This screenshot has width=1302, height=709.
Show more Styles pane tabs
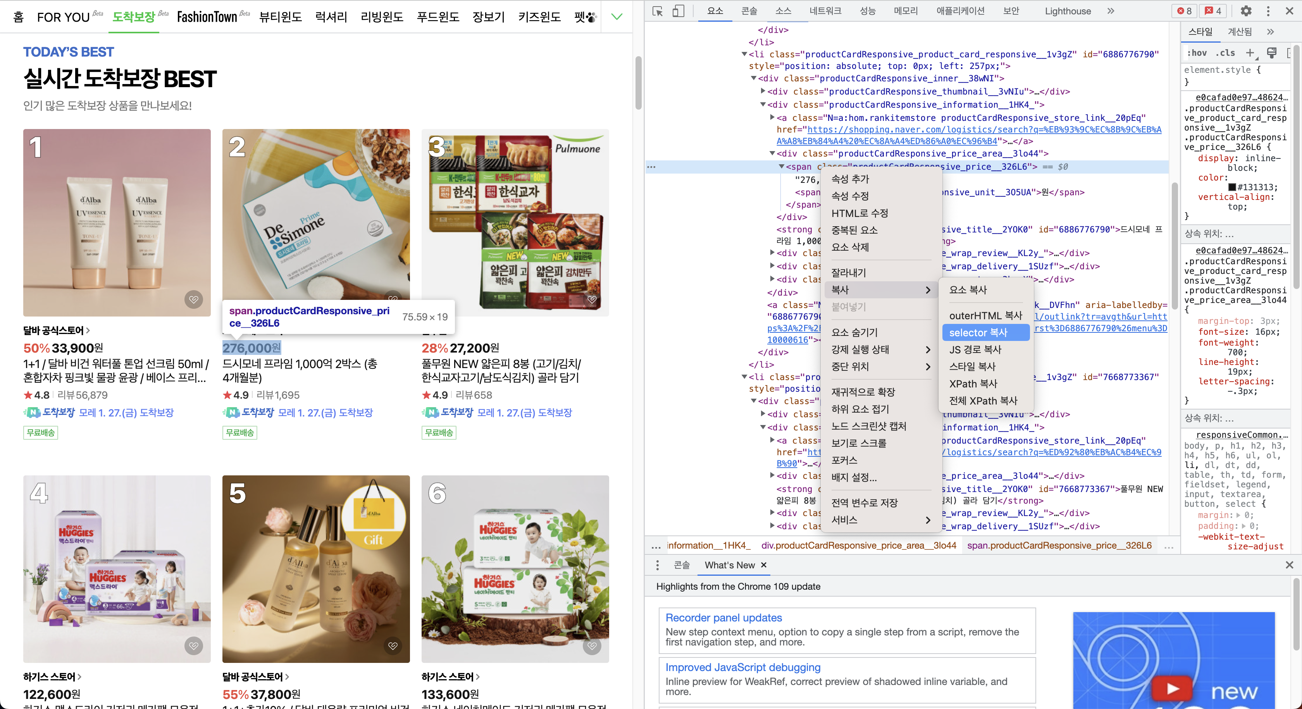pyautogui.click(x=1270, y=32)
